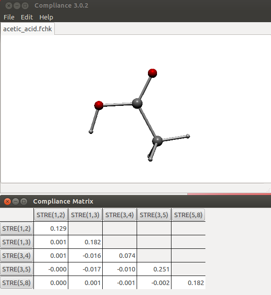
Task: Select the 0.251 matrix cell
Action: pos(154,269)
